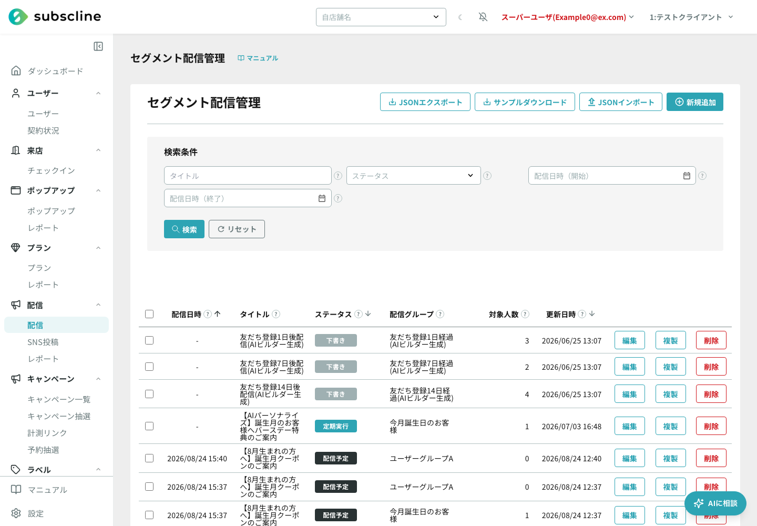The image size is (757, 526).
Task: Open the スーパーユーザ account menu
Action: coord(568,17)
